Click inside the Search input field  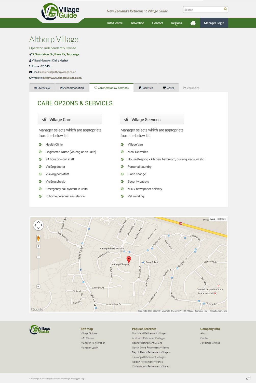[x=203, y=9]
